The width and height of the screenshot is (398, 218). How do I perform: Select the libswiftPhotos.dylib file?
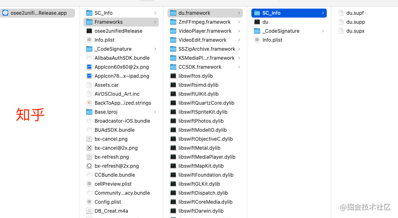[205, 121]
